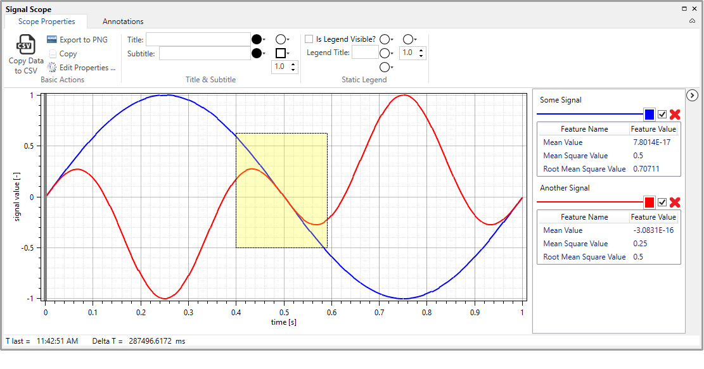Enable the Is Legend Visible checkbox
This screenshot has height=369, width=704.
point(309,39)
